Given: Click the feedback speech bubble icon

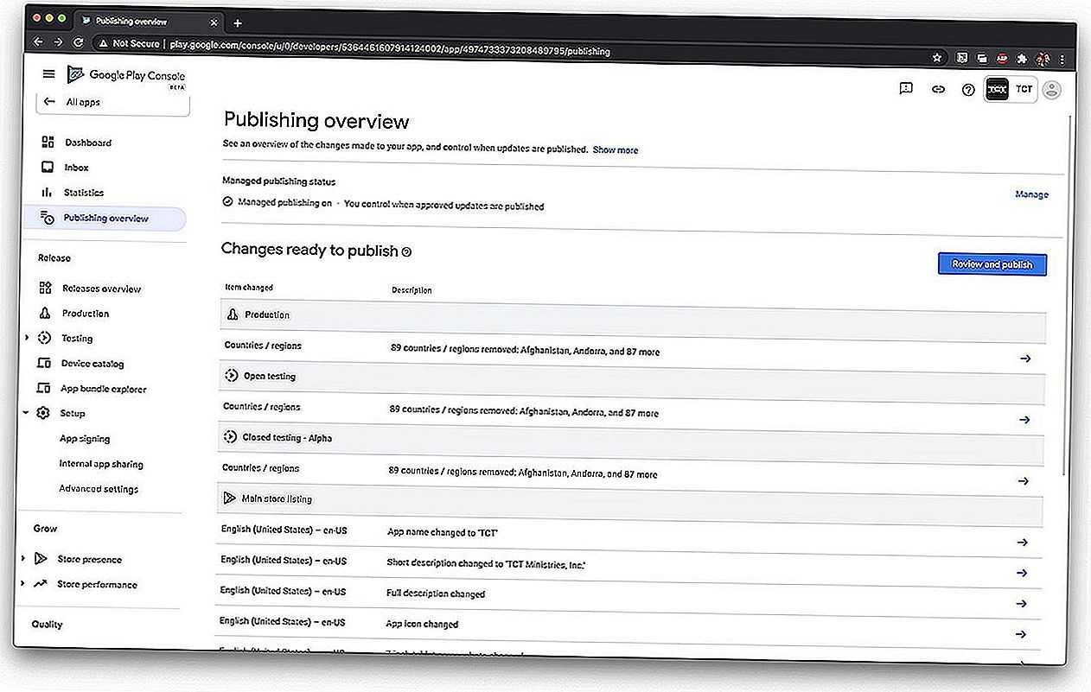Looking at the screenshot, I should (x=906, y=88).
